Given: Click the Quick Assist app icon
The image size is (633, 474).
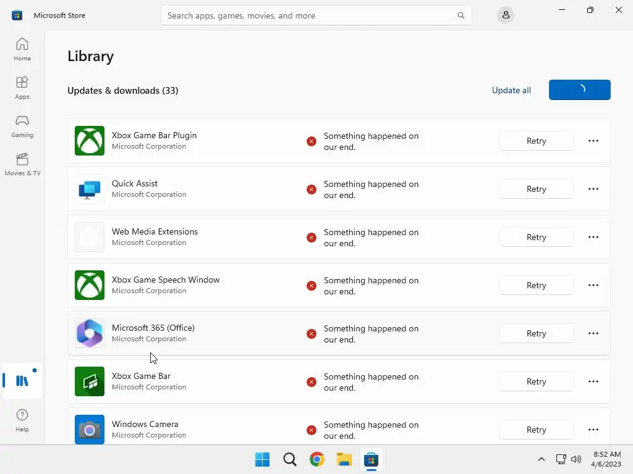Looking at the screenshot, I should pos(90,189).
